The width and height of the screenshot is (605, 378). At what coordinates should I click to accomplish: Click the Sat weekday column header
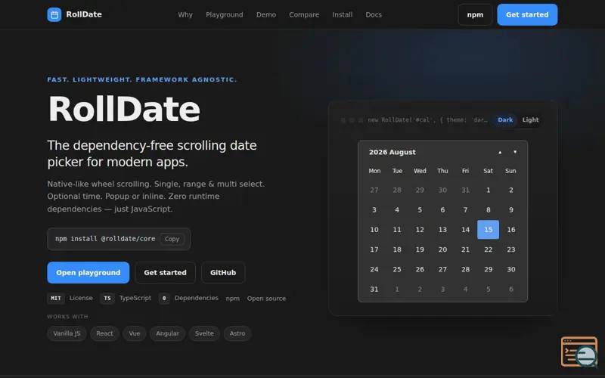(488, 171)
